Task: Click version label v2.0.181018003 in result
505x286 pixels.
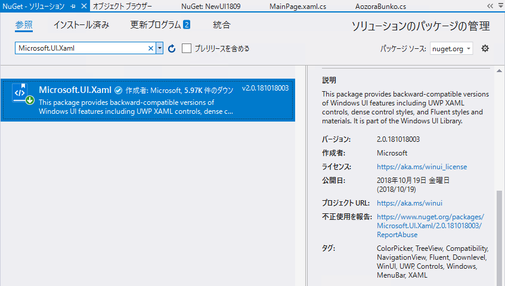Action: tap(265, 88)
